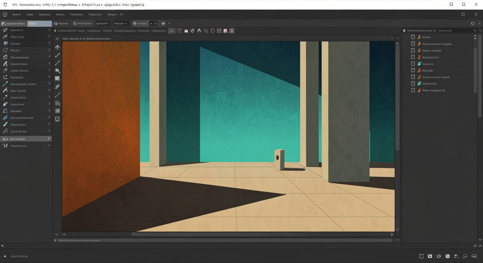
Task: Click the house-shaped icon in the top icon row
Action: click(200, 31)
